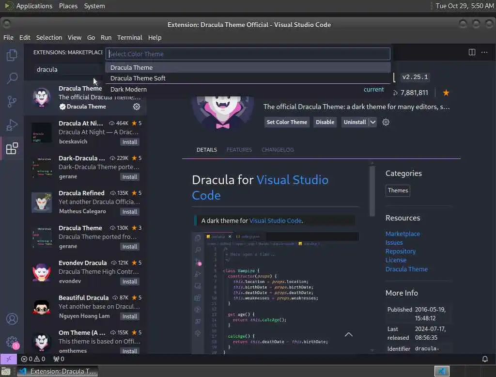Switch to the CHANGELOG tab
Viewport: 496px width, 377px height.
[278, 150]
